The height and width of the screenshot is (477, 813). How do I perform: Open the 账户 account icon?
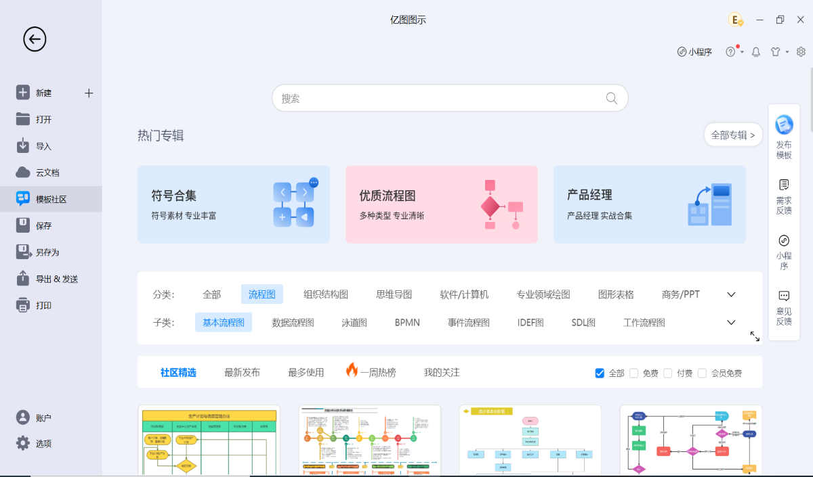pyautogui.click(x=23, y=417)
